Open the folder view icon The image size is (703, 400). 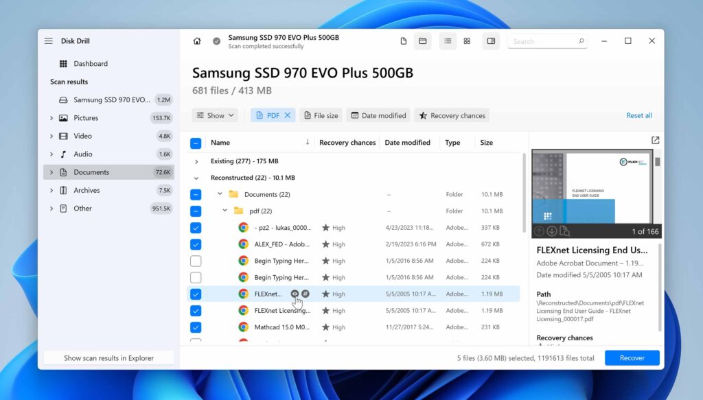click(422, 40)
